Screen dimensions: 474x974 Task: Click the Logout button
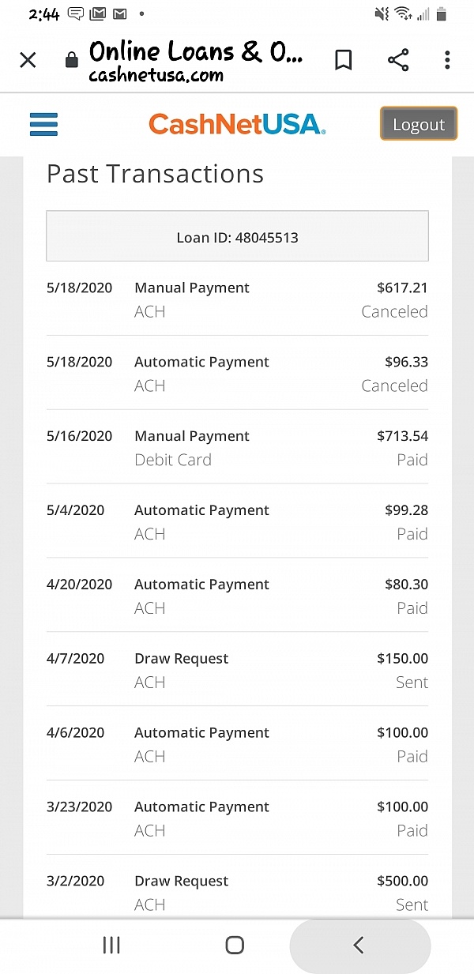coord(419,124)
